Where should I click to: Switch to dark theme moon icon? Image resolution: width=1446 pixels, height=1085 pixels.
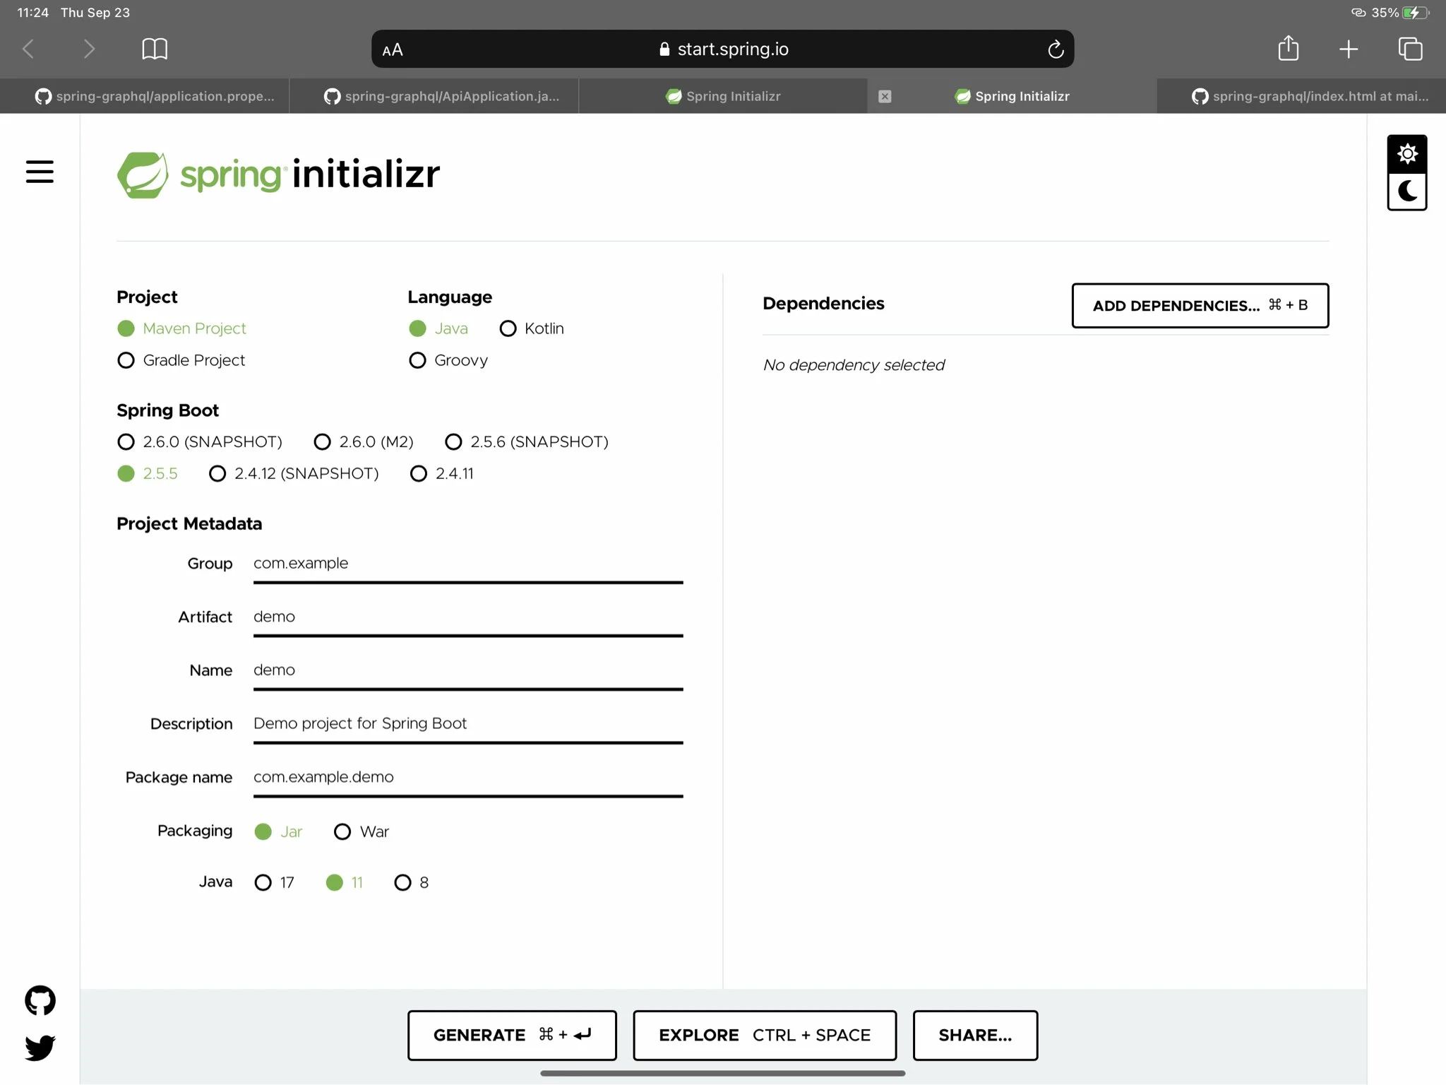[x=1406, y=191]
